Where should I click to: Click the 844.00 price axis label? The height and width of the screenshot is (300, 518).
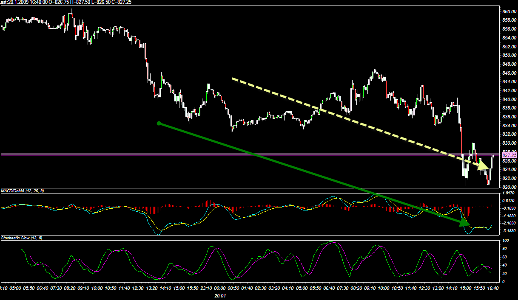(509, 82)
